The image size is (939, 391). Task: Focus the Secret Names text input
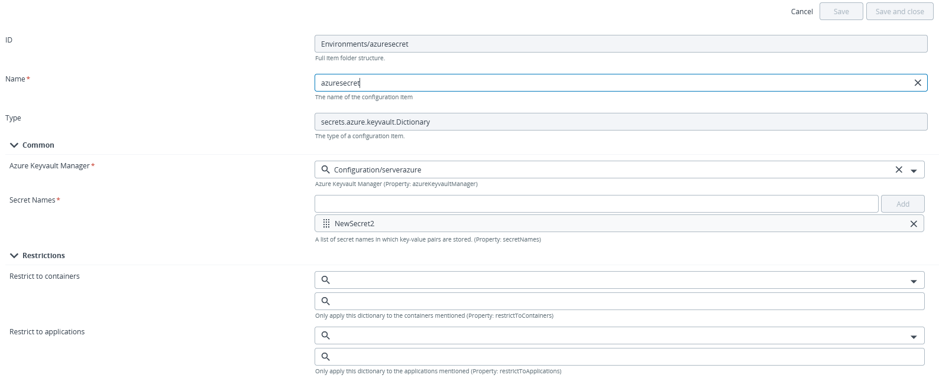tap(596, 204)
